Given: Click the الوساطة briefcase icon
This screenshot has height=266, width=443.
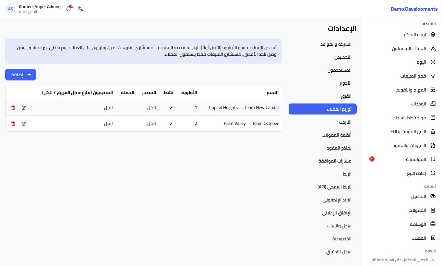Looking at the screenshot, I should tap(433, 224).
